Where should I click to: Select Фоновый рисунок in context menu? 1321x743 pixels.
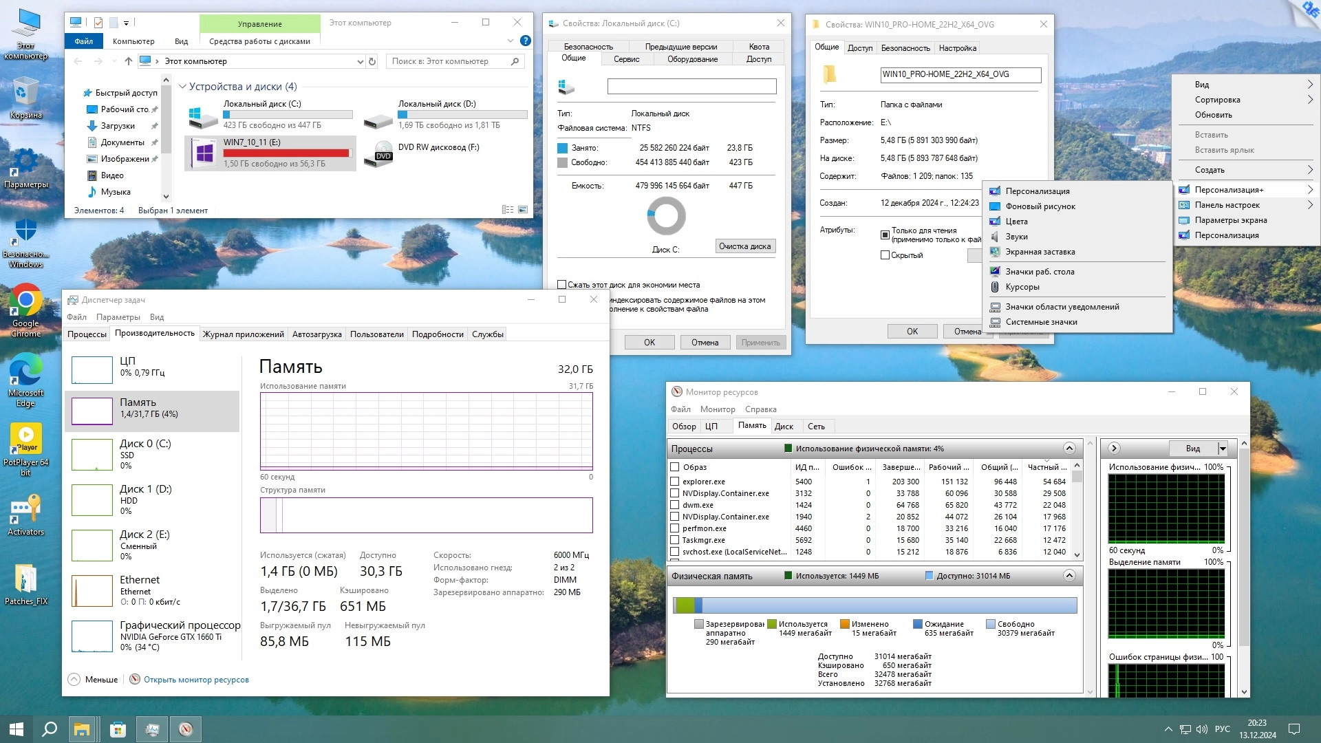pyautogui.click(x=1040, y=206)
